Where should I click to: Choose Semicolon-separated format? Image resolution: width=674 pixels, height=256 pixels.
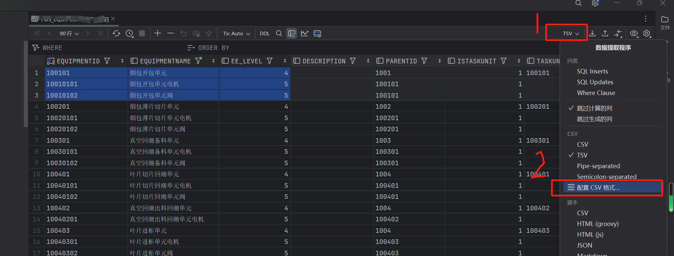click(x=607, y=176)
